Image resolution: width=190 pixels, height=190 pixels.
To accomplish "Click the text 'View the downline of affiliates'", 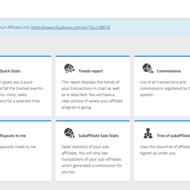I will click(x=165, y=147).
